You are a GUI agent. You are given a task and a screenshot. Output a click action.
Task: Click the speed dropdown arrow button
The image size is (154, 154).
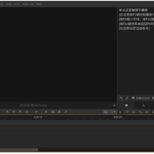tap(115, 112)
